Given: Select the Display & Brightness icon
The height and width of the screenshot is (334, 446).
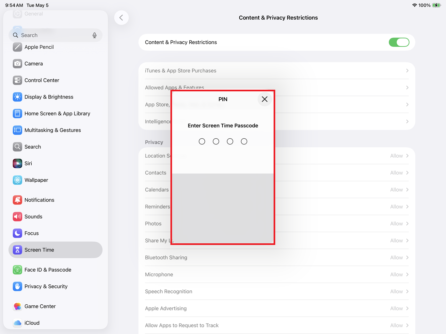Looking at the screenshot, I should (x=17, y=97).
